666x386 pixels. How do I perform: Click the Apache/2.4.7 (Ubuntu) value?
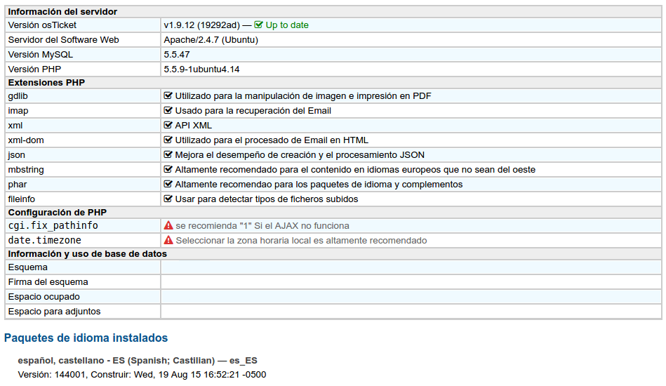tap(211, 40)
